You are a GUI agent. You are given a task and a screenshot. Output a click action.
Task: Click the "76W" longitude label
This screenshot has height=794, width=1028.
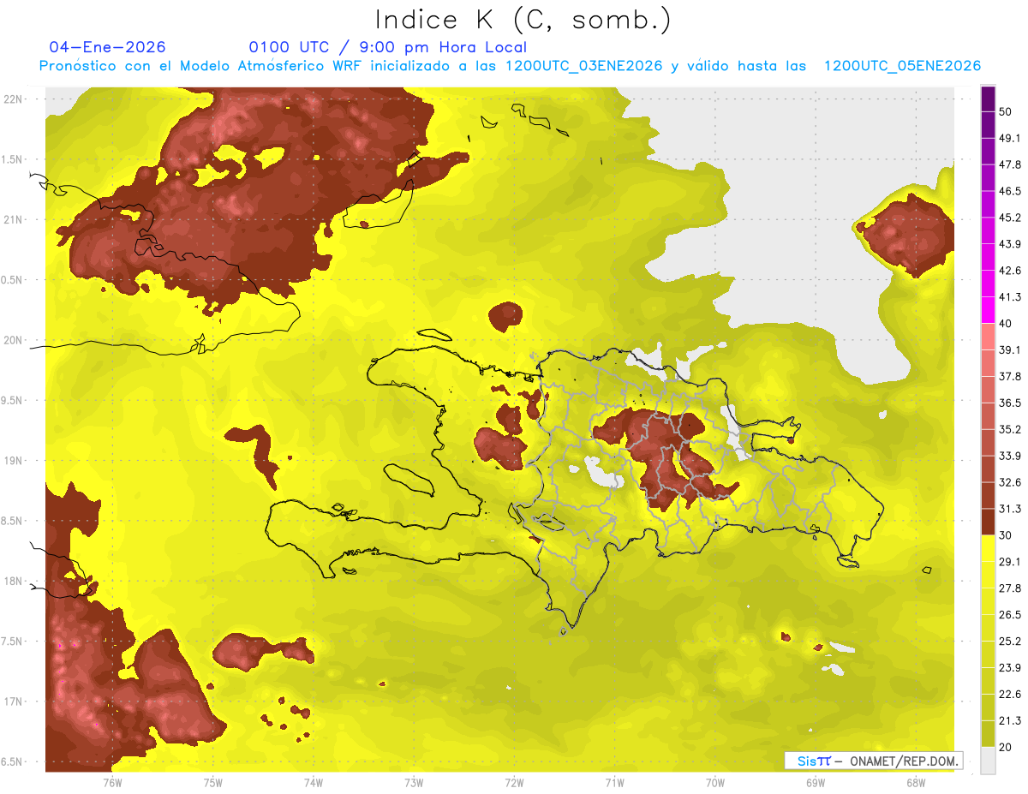[x=112, y=783]
